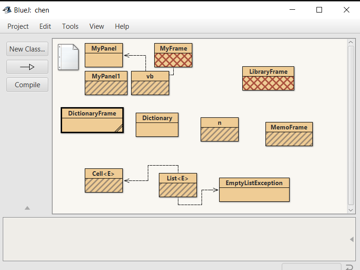Screen dimensions: 360x270
Task: Click the New Class... button
Action: pos(27,49)
